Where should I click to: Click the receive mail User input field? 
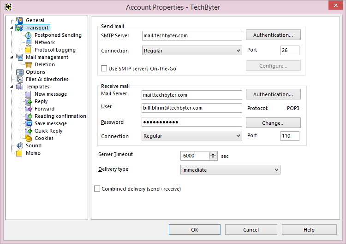(192, 108)
